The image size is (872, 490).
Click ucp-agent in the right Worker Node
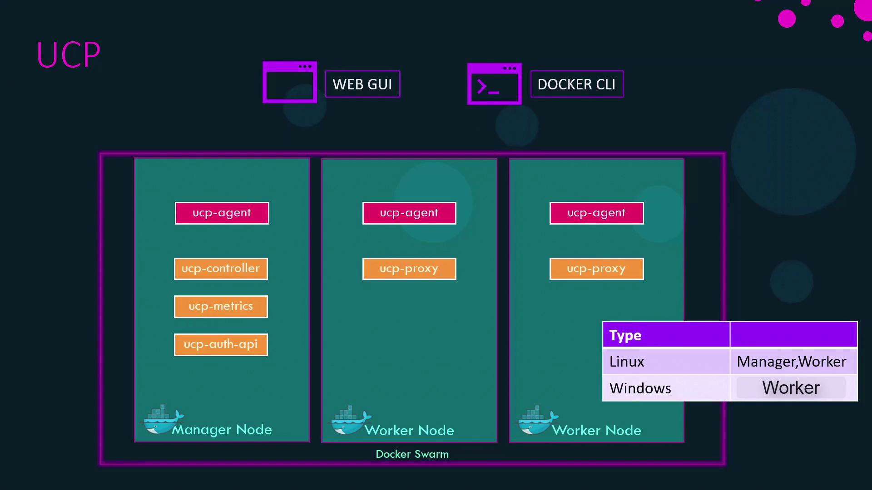click(x=596, y=213)
